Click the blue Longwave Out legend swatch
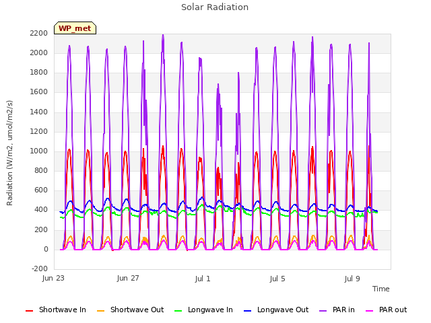 (247, 311)
